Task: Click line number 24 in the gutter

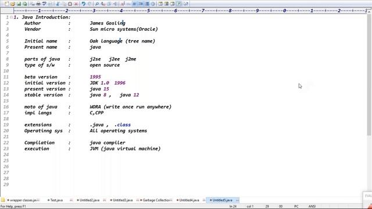Action: pos(6,154)
